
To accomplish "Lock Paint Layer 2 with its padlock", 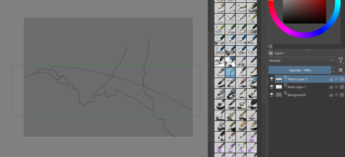I will pyautogui.click(x=331, y=79).
